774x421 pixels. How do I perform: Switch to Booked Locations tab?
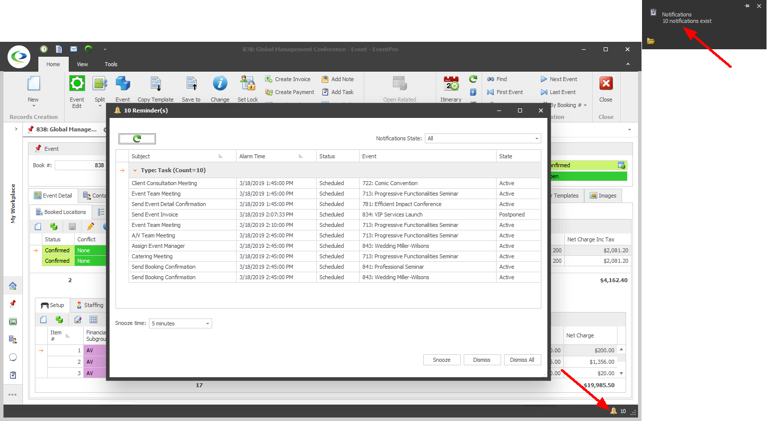(x=61, y=212)
